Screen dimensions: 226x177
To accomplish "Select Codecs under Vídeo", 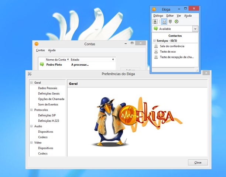I will (43, 153).
